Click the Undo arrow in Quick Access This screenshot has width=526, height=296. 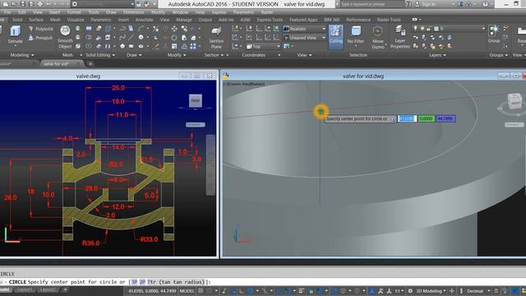48,4
